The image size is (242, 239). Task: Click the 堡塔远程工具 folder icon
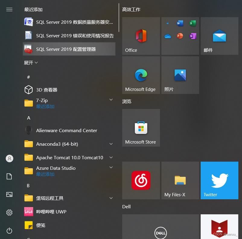[x=29, y=198]
